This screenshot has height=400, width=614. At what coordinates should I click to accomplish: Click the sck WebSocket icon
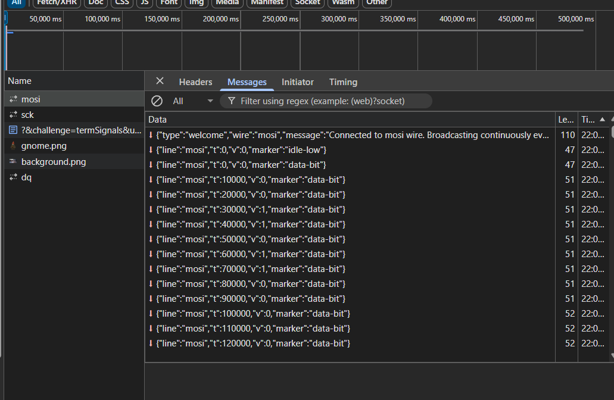[x=13, y=115]
